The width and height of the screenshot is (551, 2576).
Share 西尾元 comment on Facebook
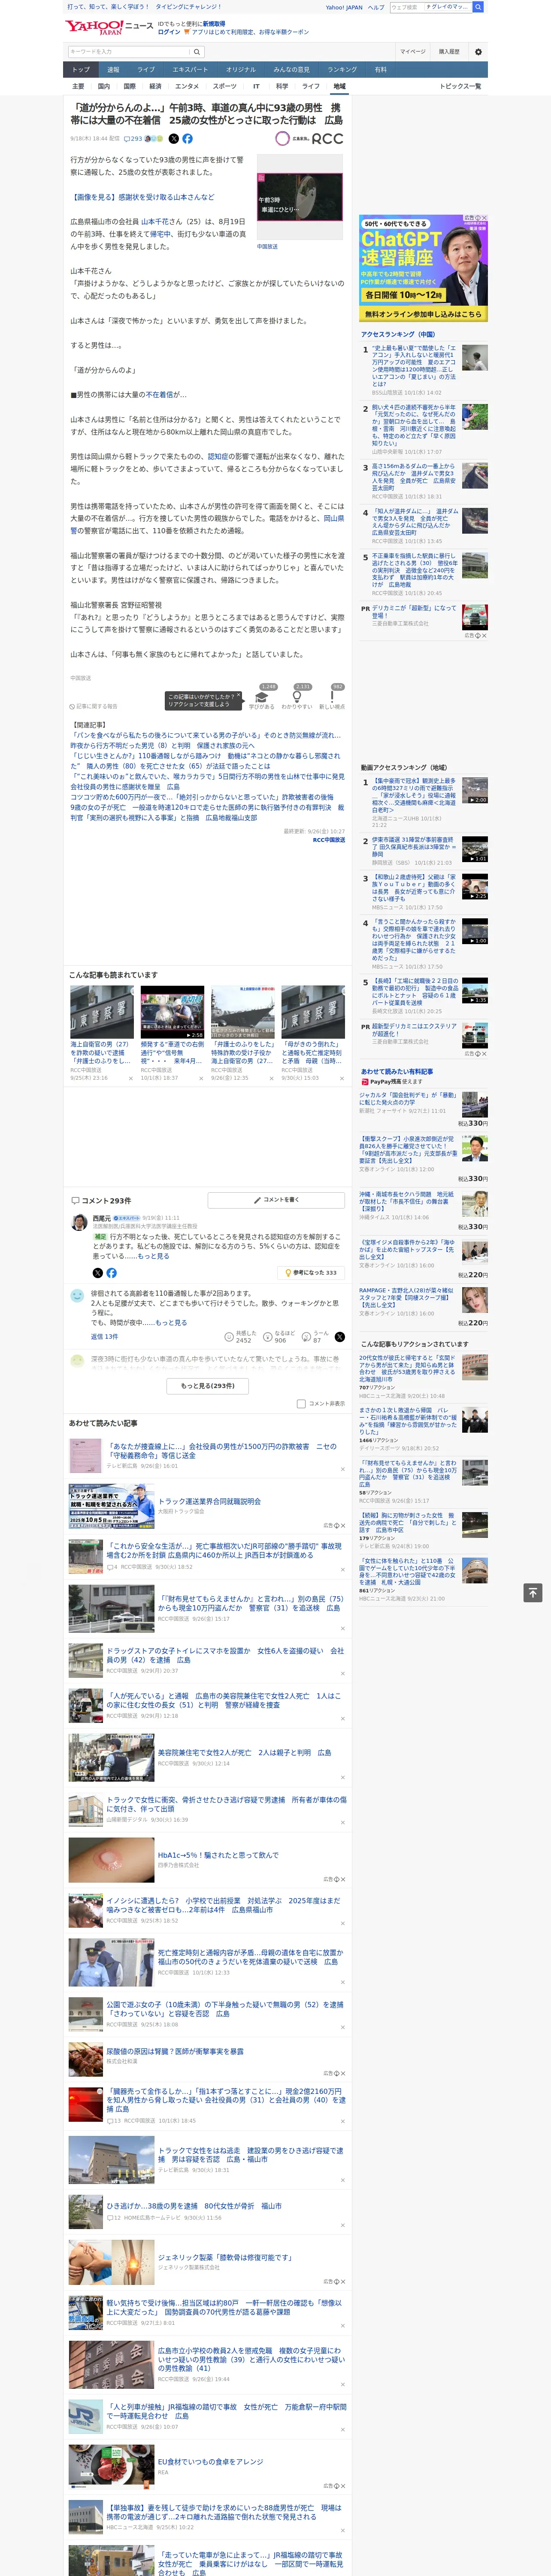click(111, 1273)
